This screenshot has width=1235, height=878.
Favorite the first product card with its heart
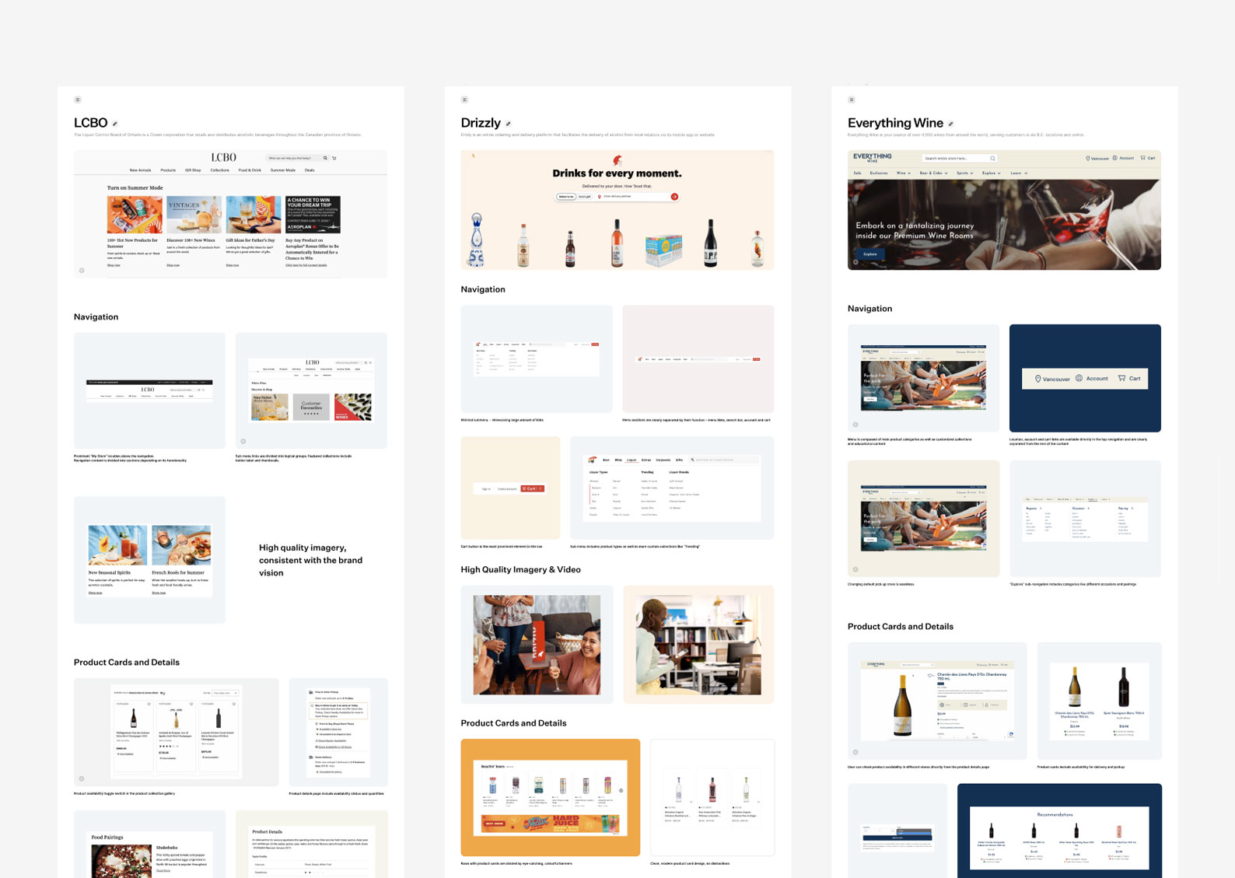coord(149,704)
